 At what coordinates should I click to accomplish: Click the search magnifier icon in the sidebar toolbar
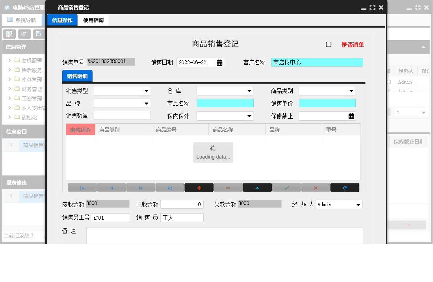pyautogui.click(x=9, y=34)
